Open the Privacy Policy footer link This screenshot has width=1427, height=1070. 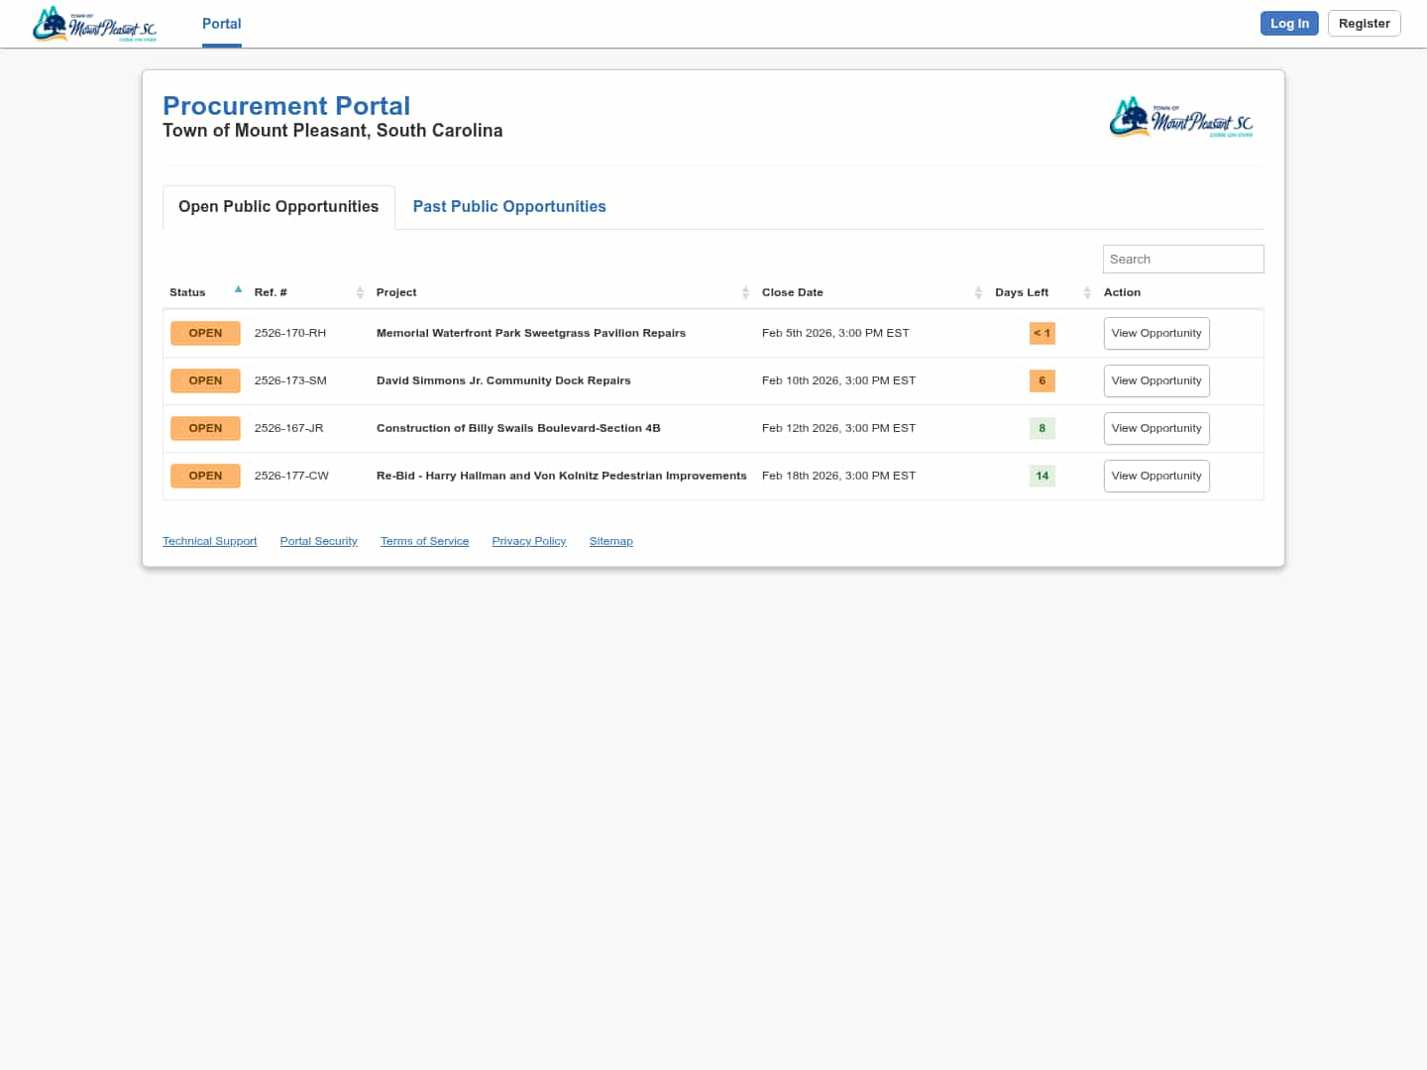pyautogui.click(x=528, y=541)
